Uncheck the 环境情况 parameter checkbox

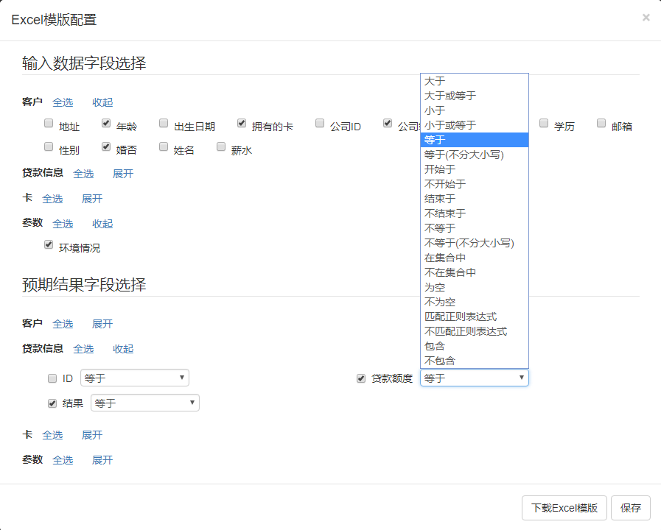tap(49, 245)
